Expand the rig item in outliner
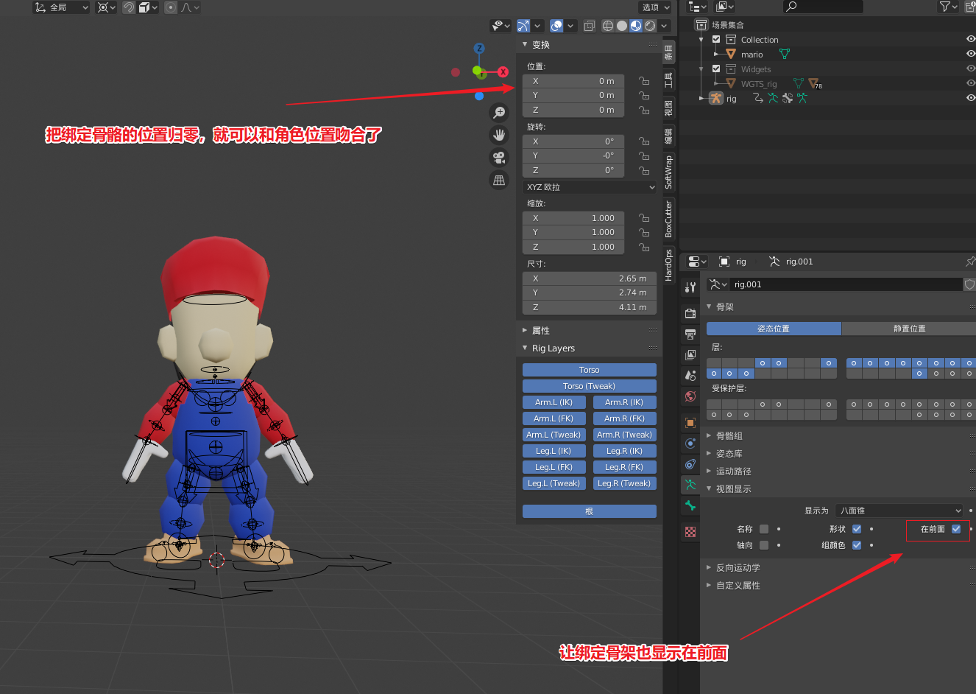 pos(701,98)
